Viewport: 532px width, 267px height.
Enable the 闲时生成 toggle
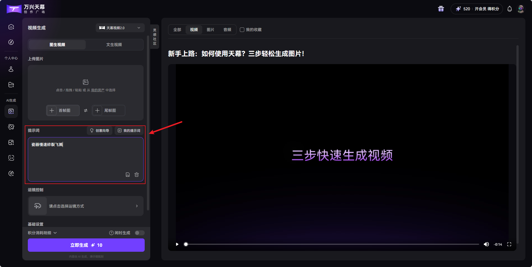[139, 233]
